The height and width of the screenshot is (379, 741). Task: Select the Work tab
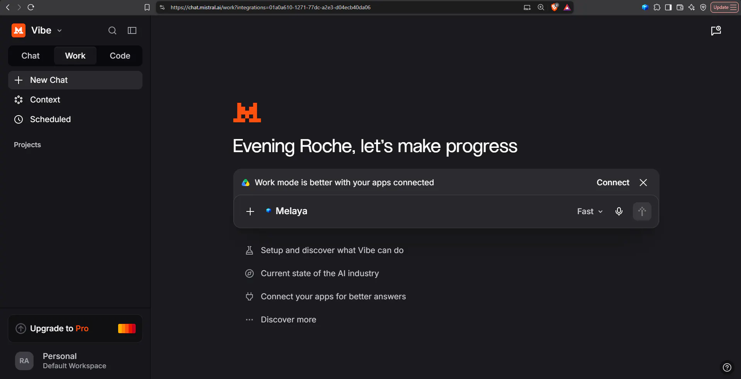tap(75, 56)
